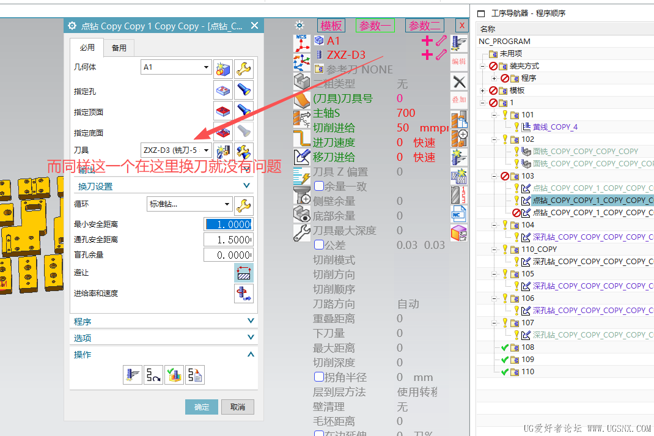Click the flashlight display icon for 指定顶面
The width and height of the screenshot is (654, 436).
click(244, 111)
